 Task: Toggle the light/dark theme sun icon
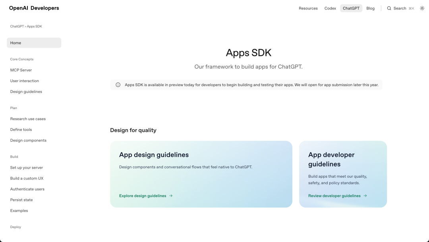[422, 8]
